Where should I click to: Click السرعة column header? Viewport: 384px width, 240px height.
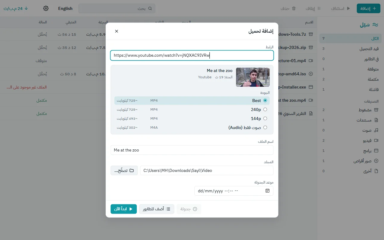pyautogui.click(x=103, y=22)
